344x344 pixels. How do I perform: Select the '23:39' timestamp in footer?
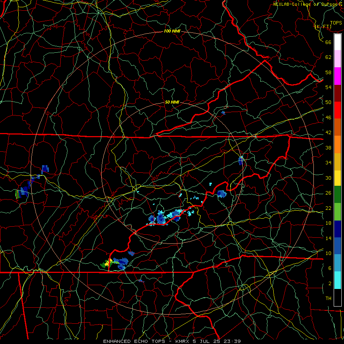(x=232, y=341)
